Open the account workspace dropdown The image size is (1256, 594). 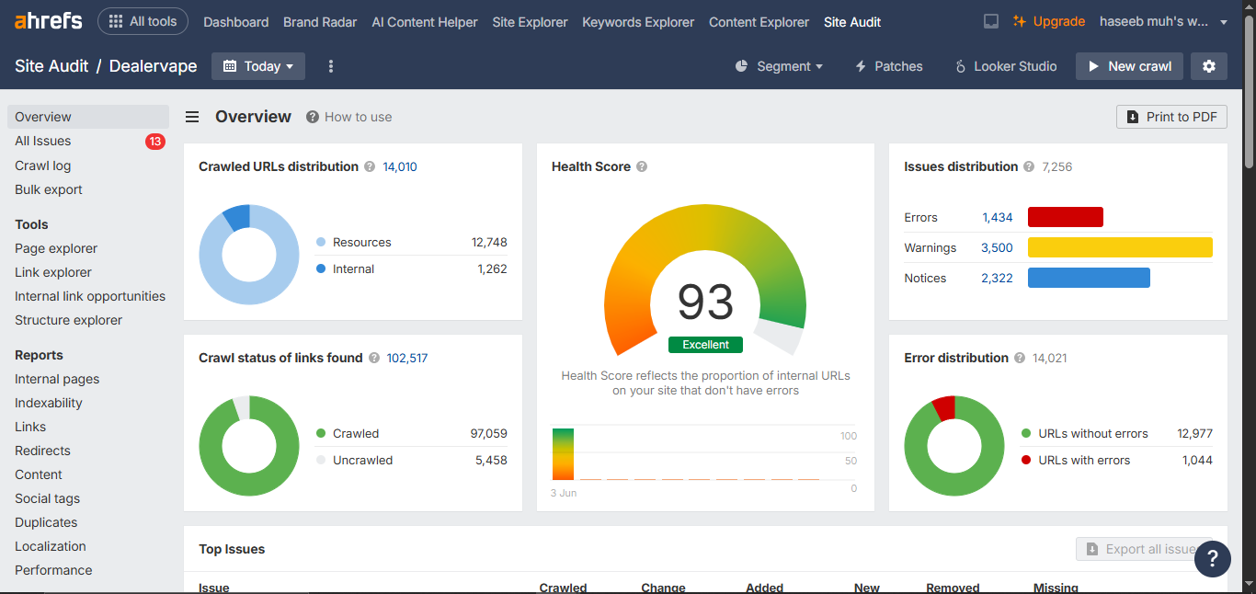[x=1163, y=21]
